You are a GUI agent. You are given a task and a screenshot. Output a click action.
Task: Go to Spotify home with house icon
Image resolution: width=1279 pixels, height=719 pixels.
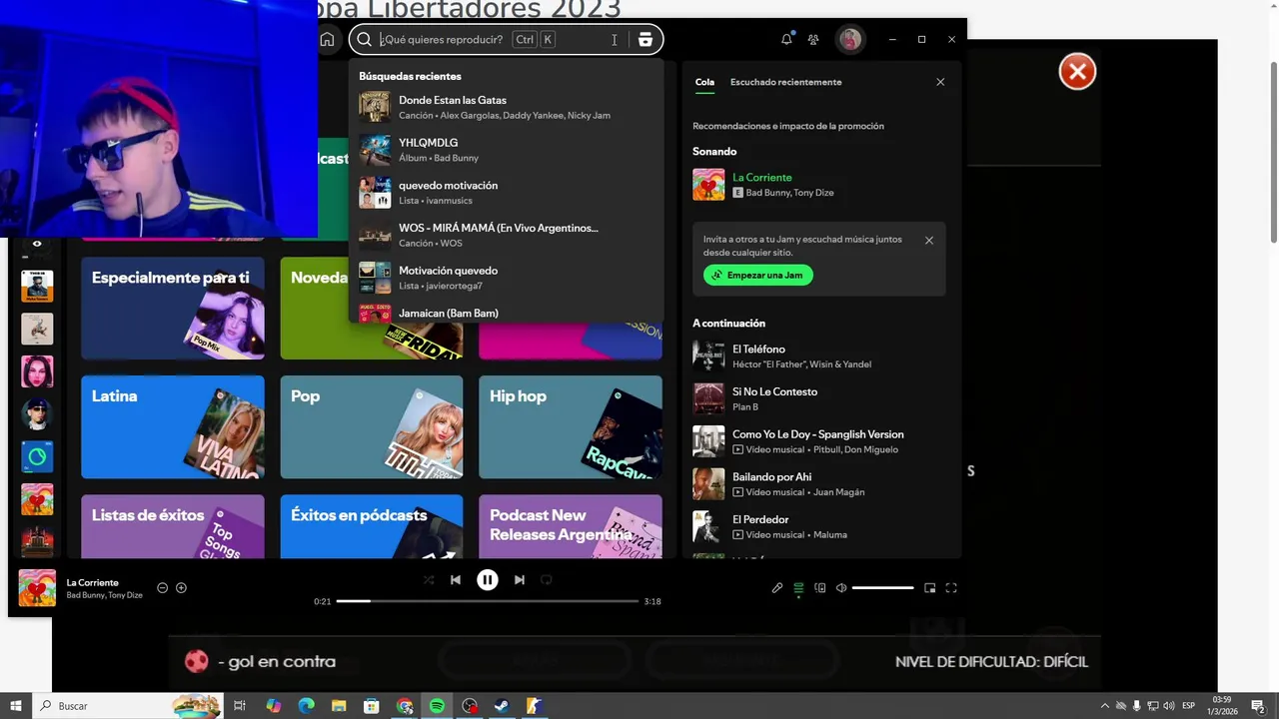[327, 40]
